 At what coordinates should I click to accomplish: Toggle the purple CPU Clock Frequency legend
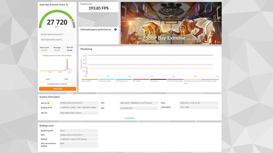pyautogui.click(x=175, y=80)
